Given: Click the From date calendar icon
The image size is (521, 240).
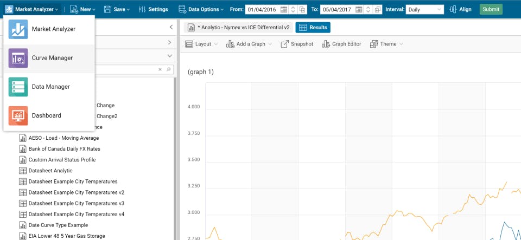Looking at the screenshot, I should (284, 9).
